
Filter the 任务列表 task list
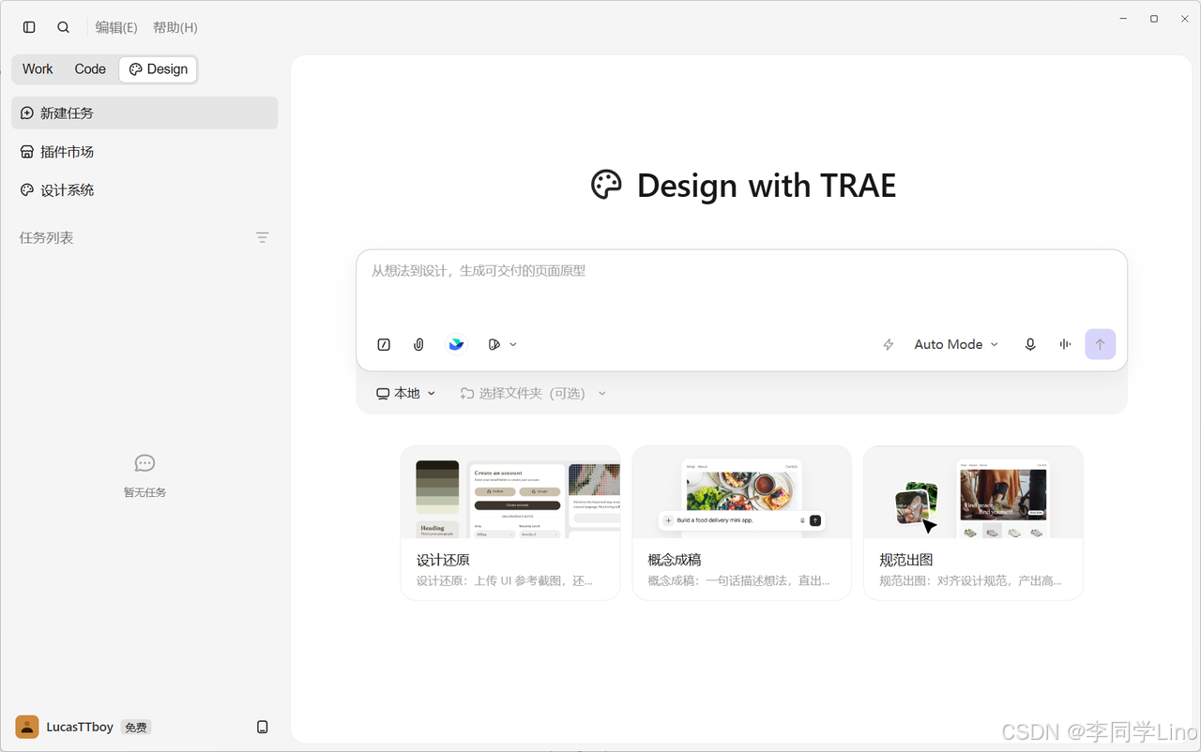tap(263, 237)
